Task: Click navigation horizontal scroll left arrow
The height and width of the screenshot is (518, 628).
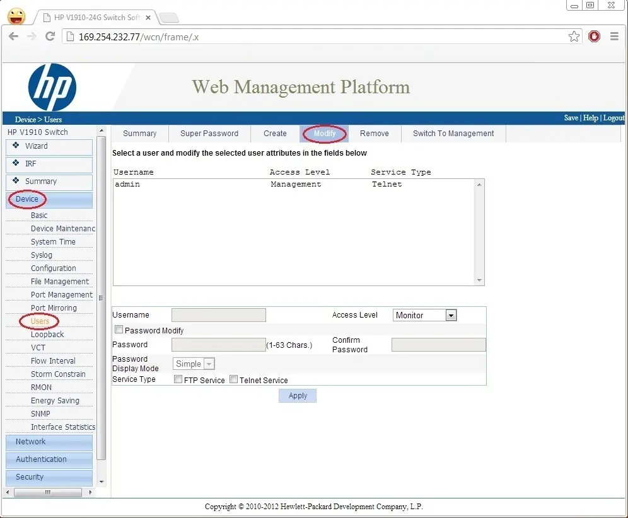Action: coord(8,492)
